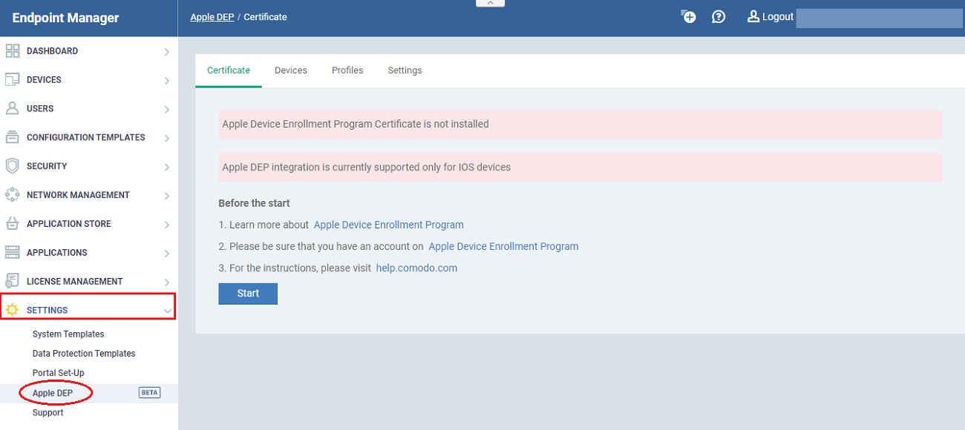The image size is (965, 430).
Task: Open Apple Device Enrollment Program link in step 2
Action: (504, 246)
